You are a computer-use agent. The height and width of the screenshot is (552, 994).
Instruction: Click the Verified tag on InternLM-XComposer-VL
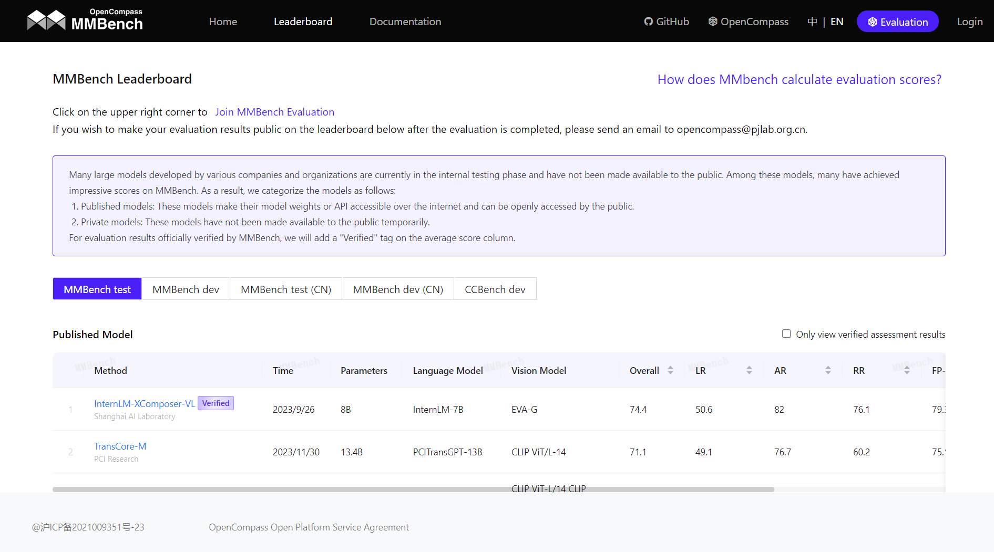pyautogui.click(x=216, y=403)
